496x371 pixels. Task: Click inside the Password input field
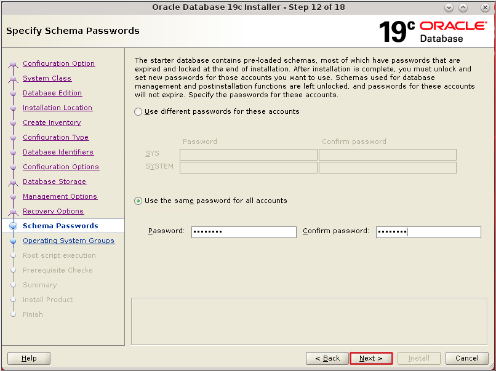tap(243, 232)
